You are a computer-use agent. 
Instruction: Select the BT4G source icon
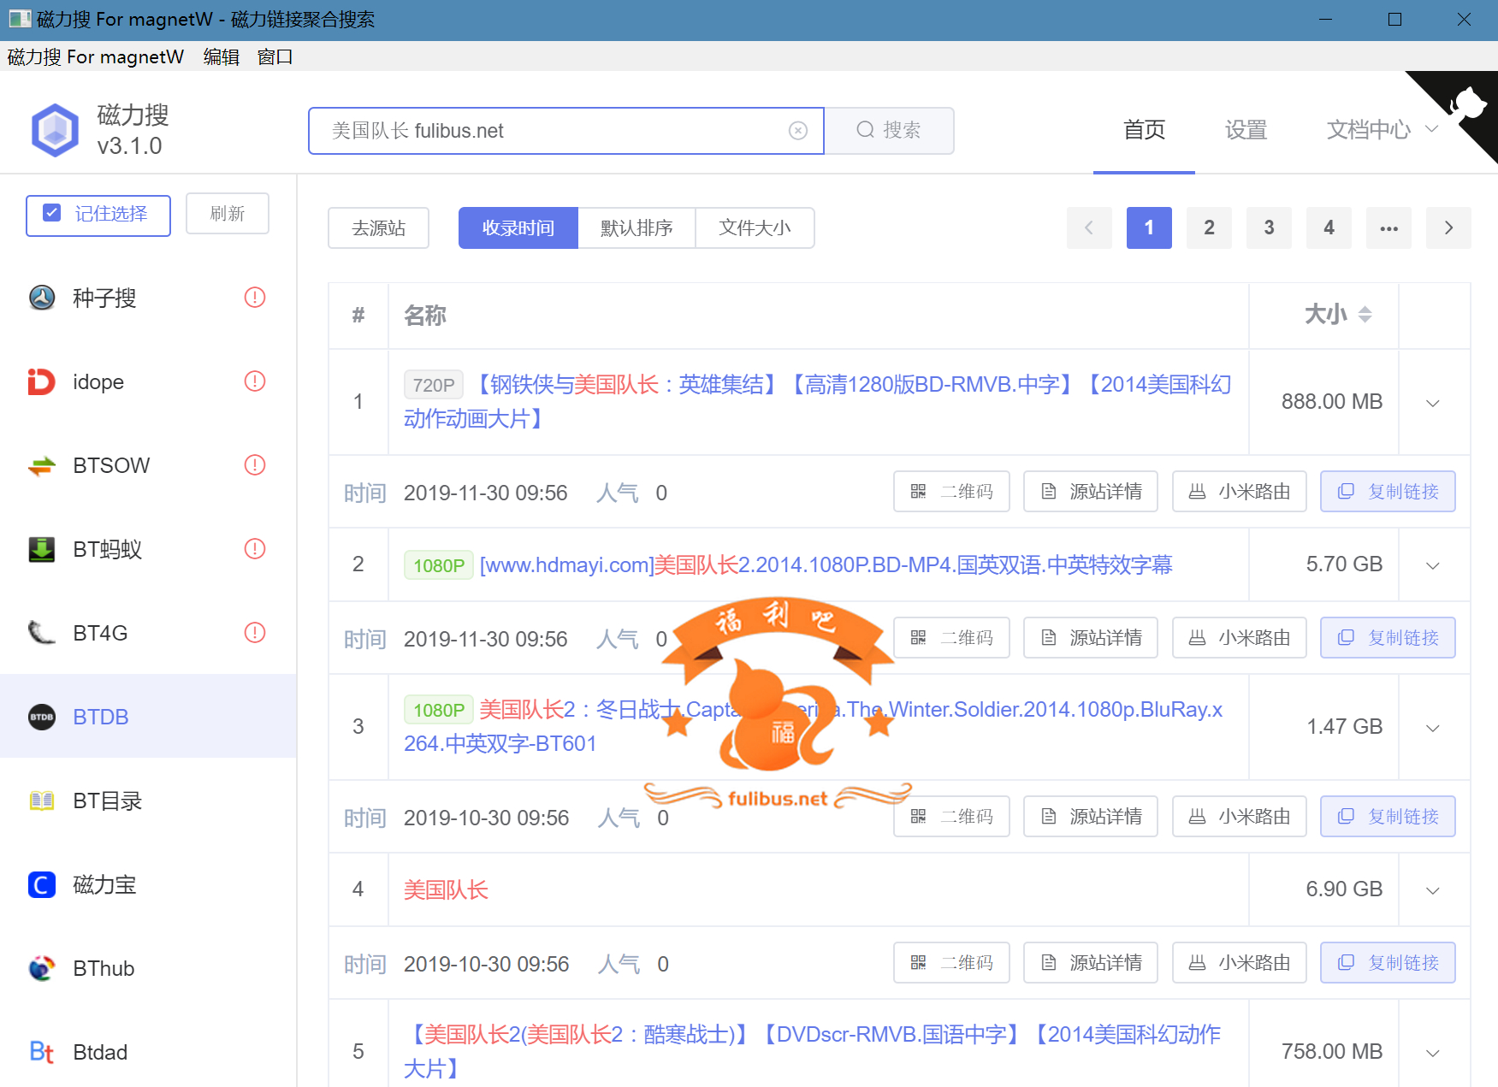(x=42, y=633)
